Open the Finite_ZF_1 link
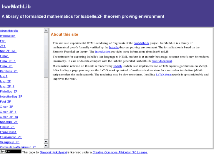 pyautogui.click(x=8, y=61)
